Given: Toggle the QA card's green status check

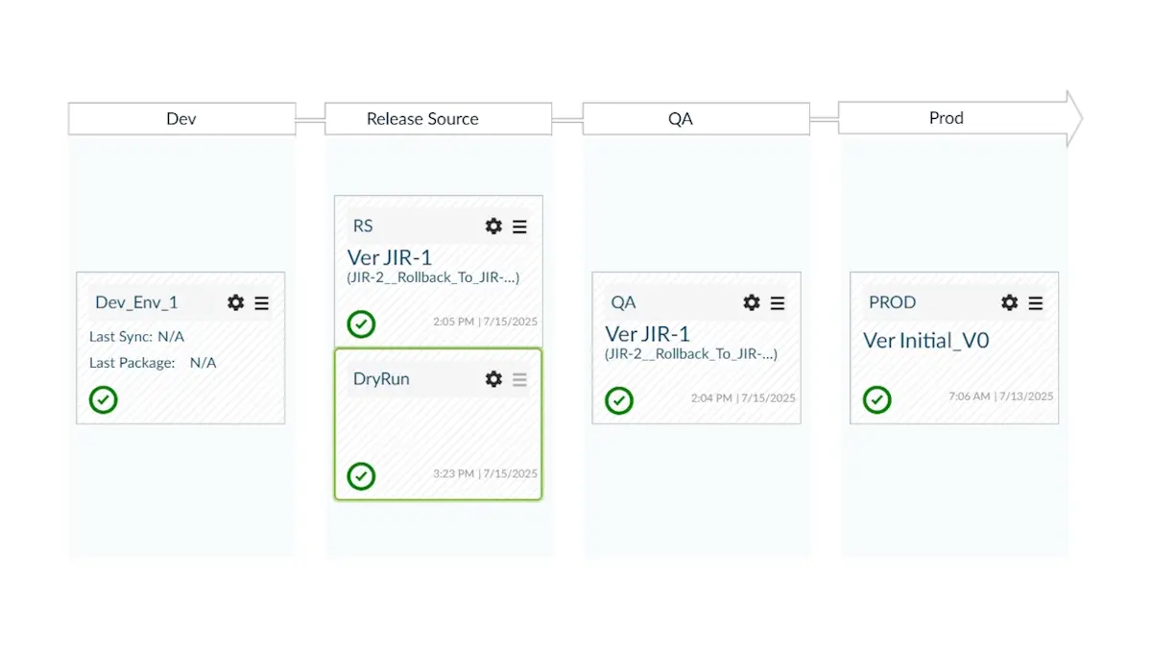Looking at the screenshot, I should [x=618, y=400].
